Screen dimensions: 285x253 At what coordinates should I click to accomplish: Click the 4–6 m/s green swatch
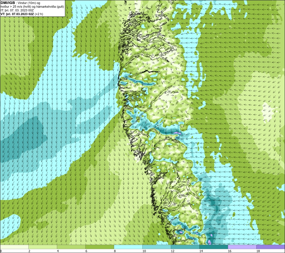tap(71, 247)
